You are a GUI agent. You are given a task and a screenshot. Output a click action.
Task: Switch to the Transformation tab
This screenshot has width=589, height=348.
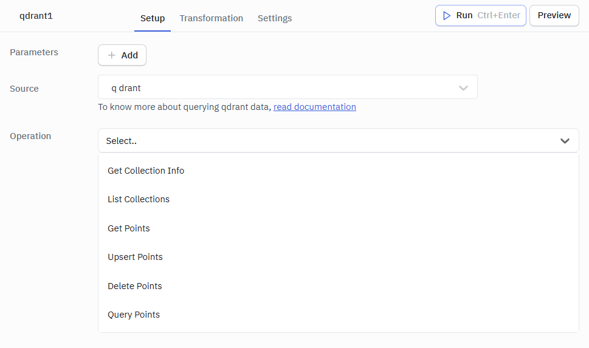click(211, 18)
